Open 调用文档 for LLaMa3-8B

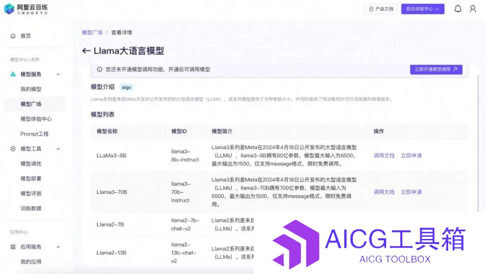tap(384, 155)
